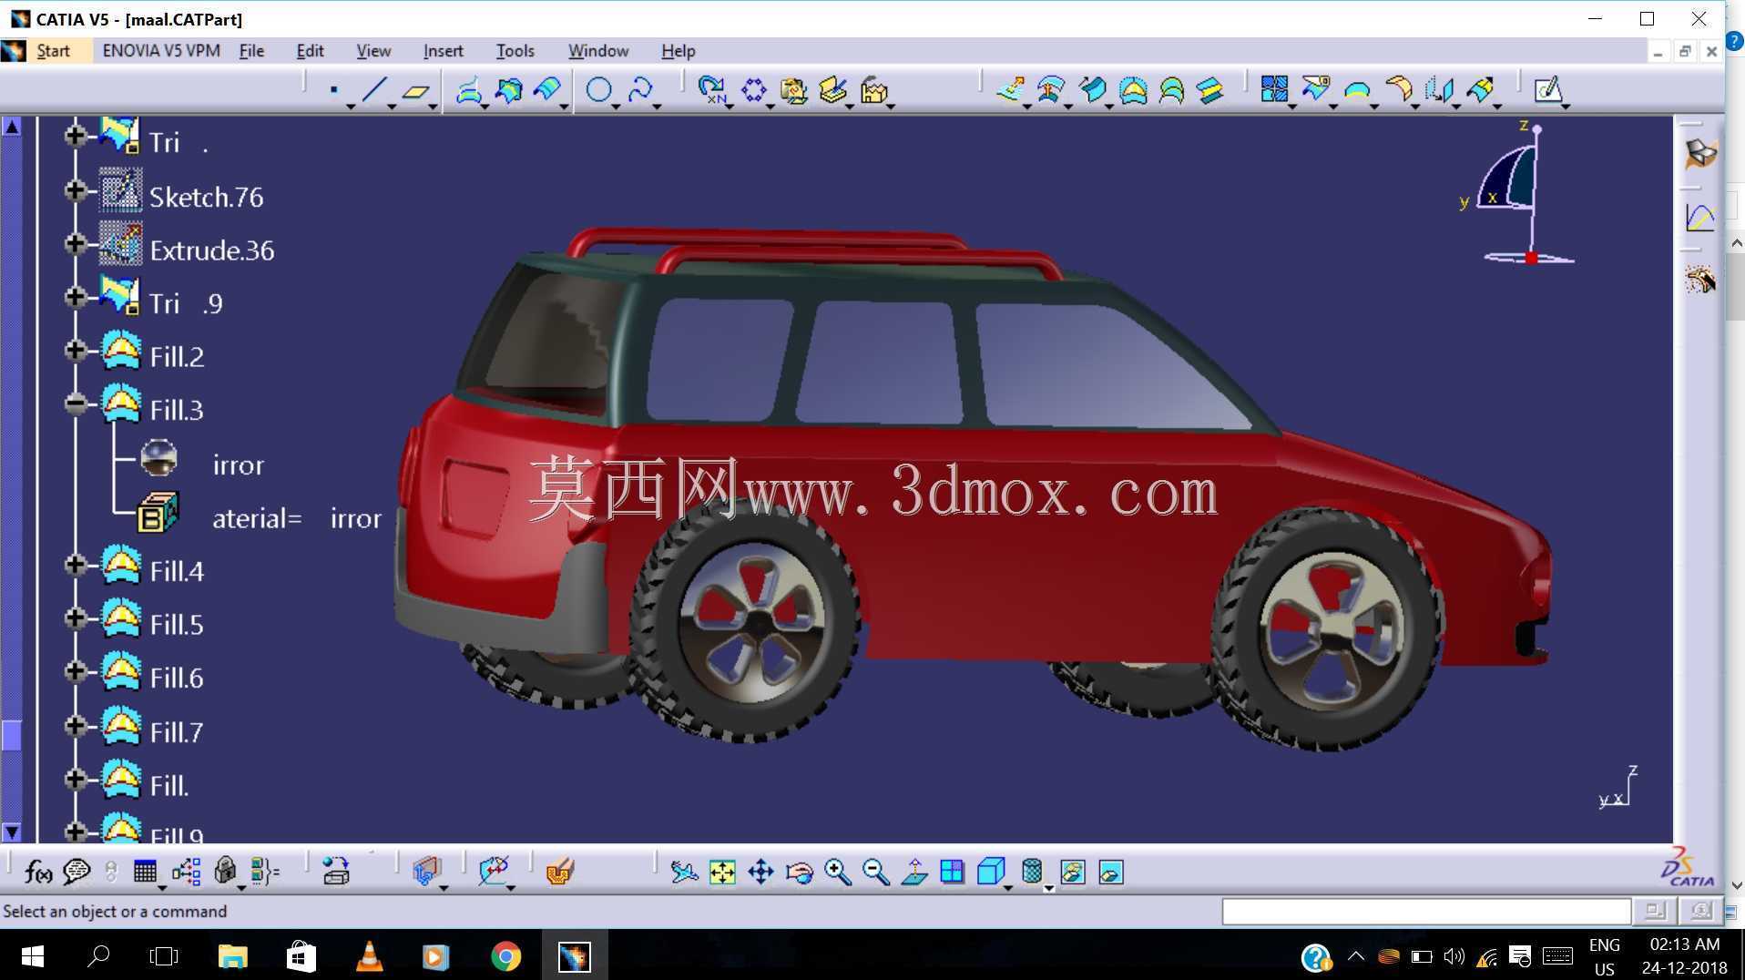Click the Normal View icon
Image resolution: width=1745 pixels, height=980 pixels.
pos(913,872)
